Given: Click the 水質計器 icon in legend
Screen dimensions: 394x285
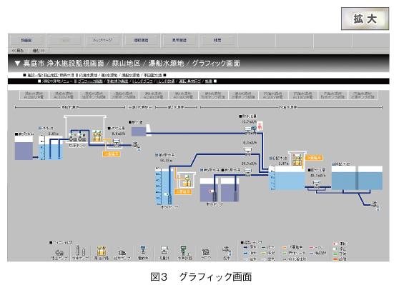Looking at the screenshot, I should tap(184, 250).
